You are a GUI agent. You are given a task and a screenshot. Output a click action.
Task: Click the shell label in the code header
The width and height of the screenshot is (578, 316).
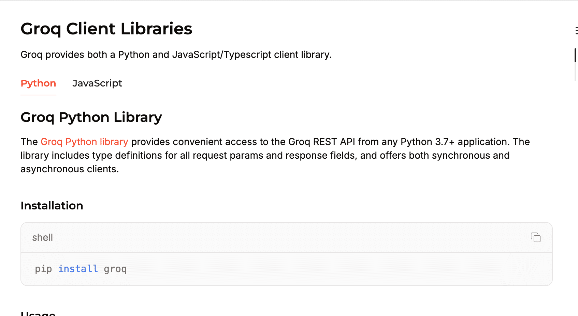tap(42, 237)
